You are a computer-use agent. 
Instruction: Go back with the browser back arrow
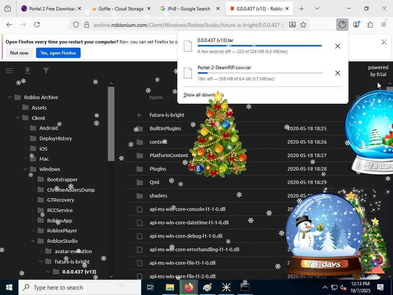[9, 25]
